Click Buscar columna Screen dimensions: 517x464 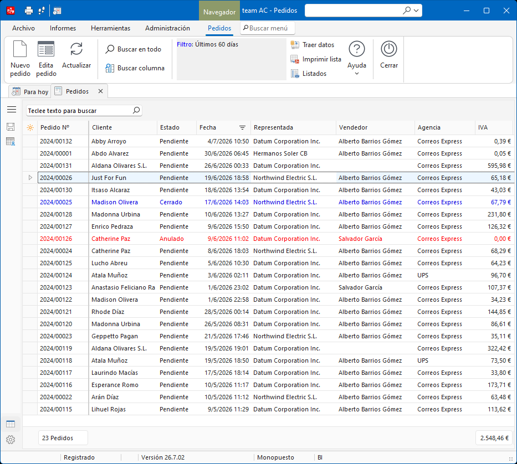(x=135, y=68)
